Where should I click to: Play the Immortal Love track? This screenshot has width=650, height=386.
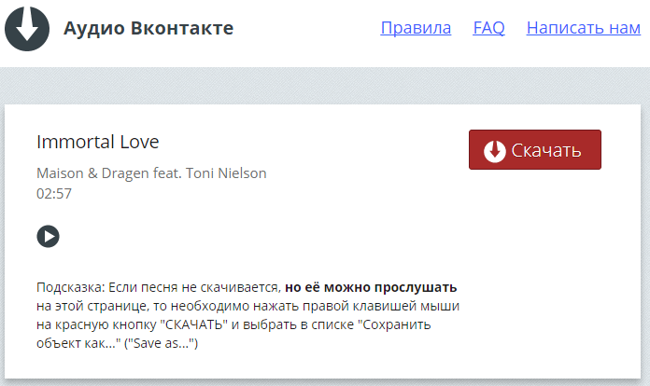click(48, 236)
